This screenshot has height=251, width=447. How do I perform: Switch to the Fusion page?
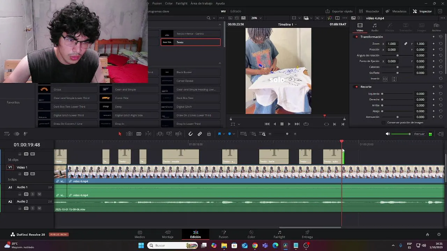pyautogui.click(x=223, y=234)
